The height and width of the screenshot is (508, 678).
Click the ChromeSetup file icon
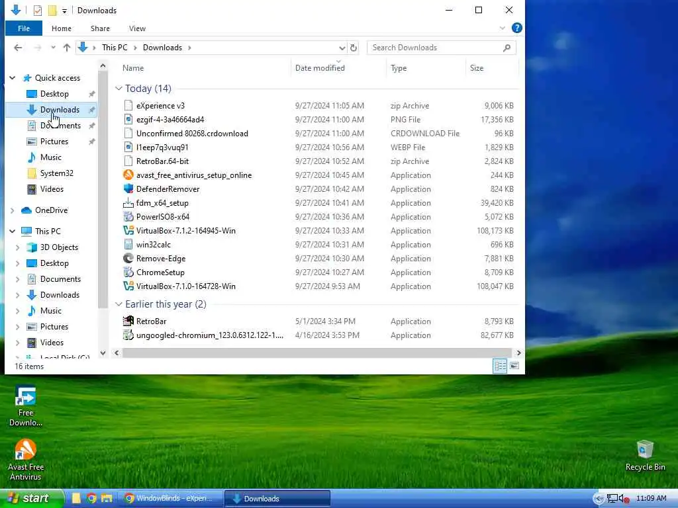point(128,272)
